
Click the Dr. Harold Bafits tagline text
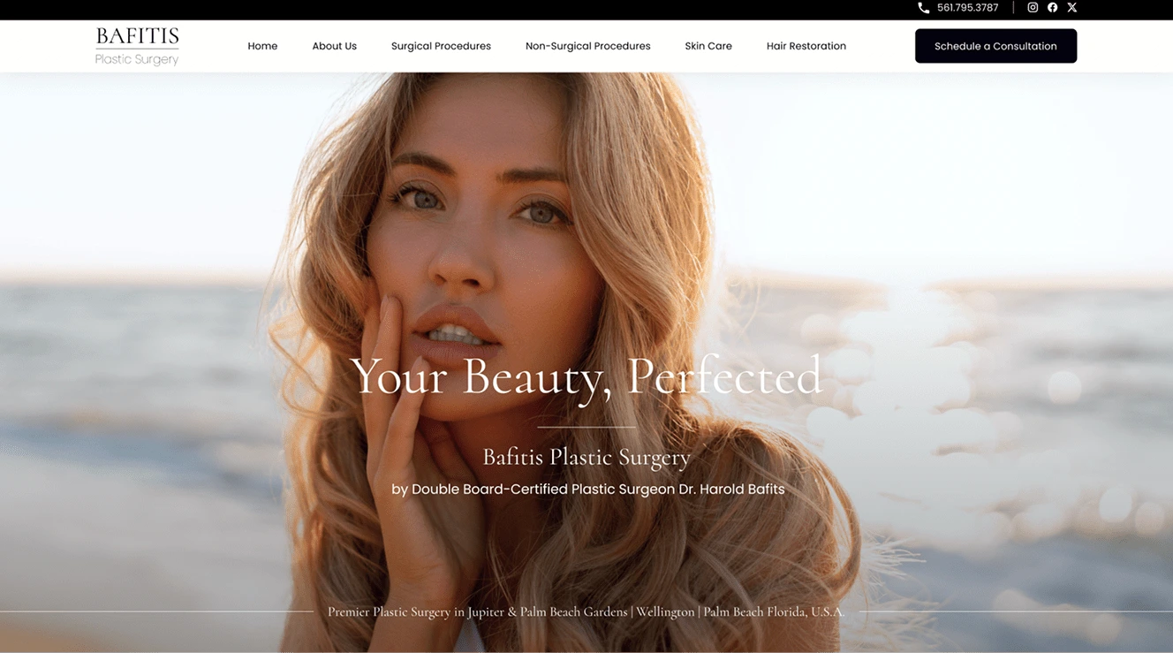586,489
